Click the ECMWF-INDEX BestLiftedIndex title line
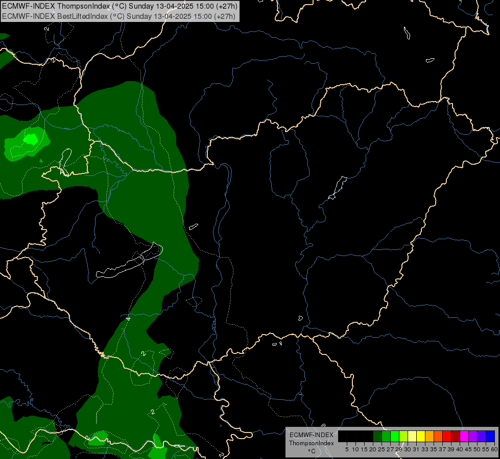 (x=118, y=16)
